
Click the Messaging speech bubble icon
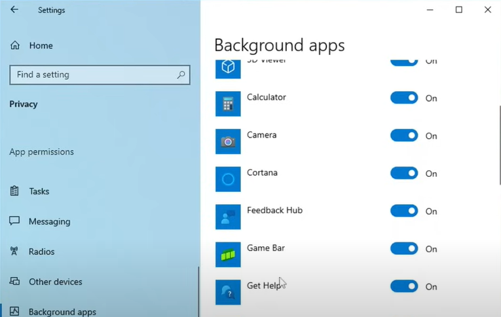tap(14, 221)
